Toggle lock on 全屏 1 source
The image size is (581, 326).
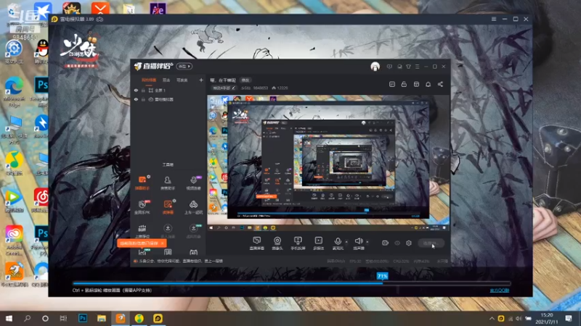coord(143,90)
